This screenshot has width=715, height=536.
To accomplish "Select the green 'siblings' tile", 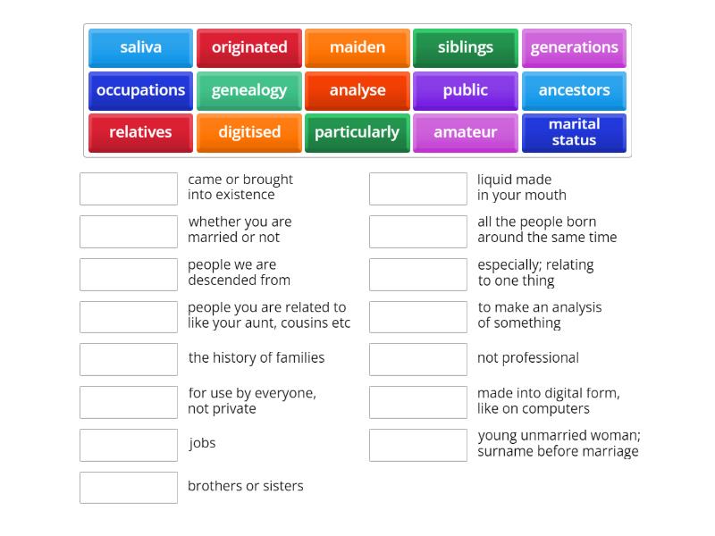I will (466, 48).
